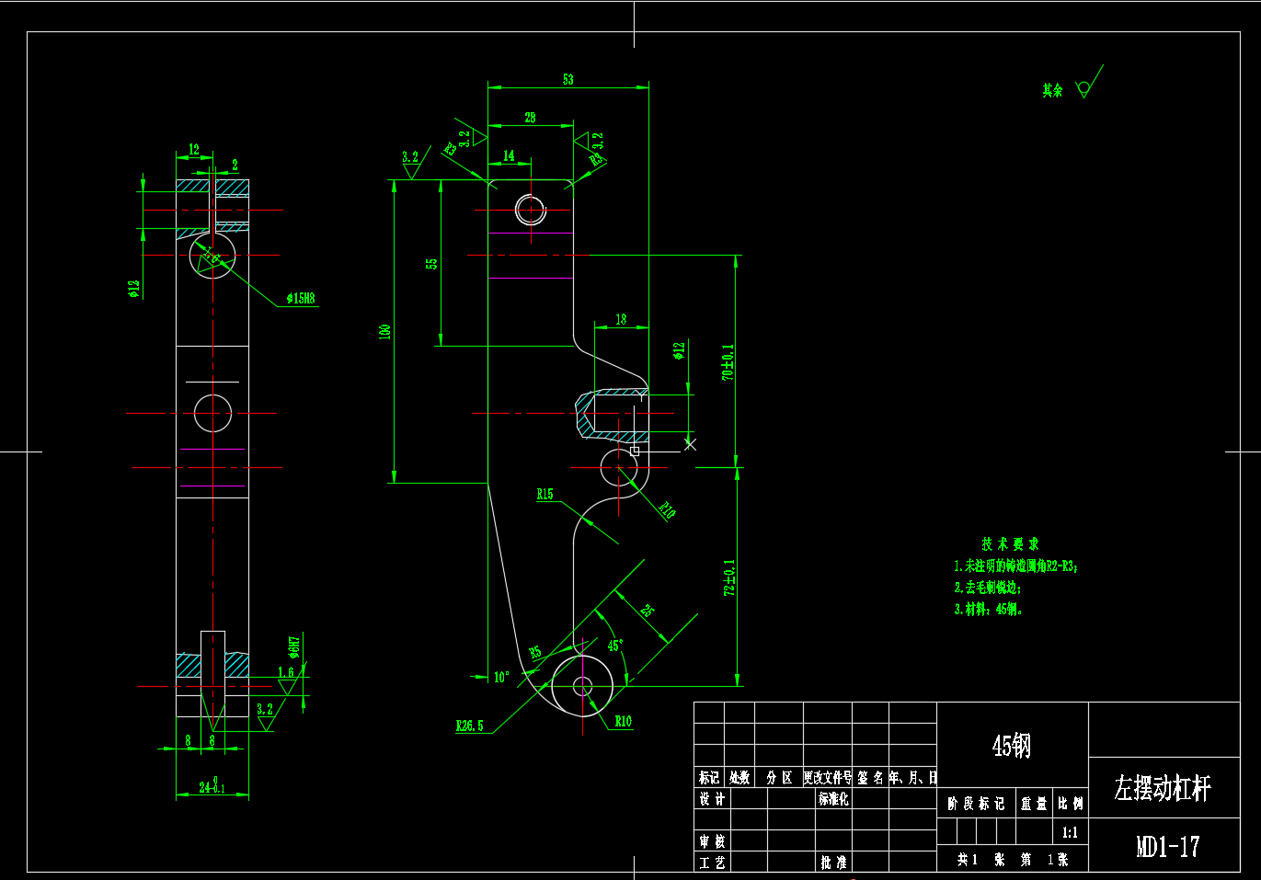The height and width of the screenshot is (880, 1261).
Task: Click the '其余' surface finish note
Action: [1052, 90]
